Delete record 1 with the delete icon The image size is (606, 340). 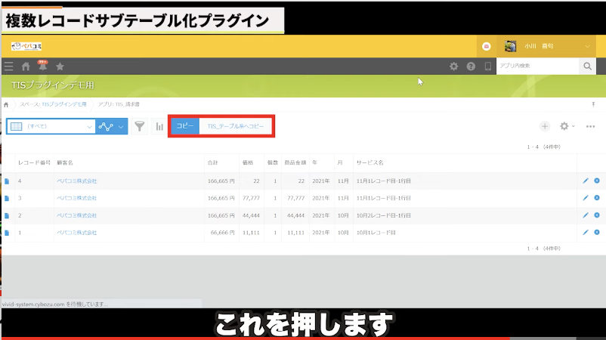[x=597, y=232]
